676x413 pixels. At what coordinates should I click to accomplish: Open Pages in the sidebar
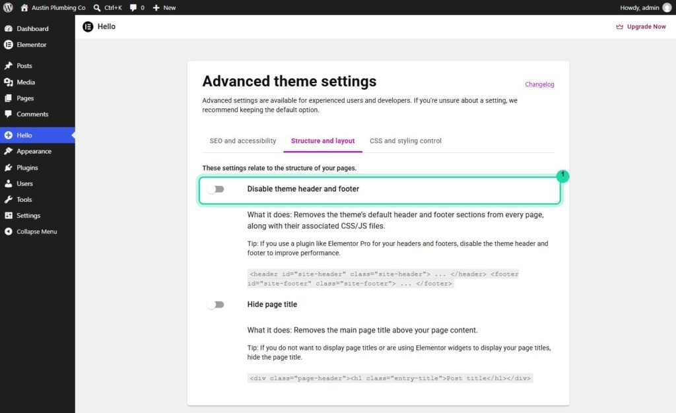click(38, 98)
